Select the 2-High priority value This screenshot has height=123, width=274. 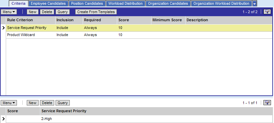point(46,119)
